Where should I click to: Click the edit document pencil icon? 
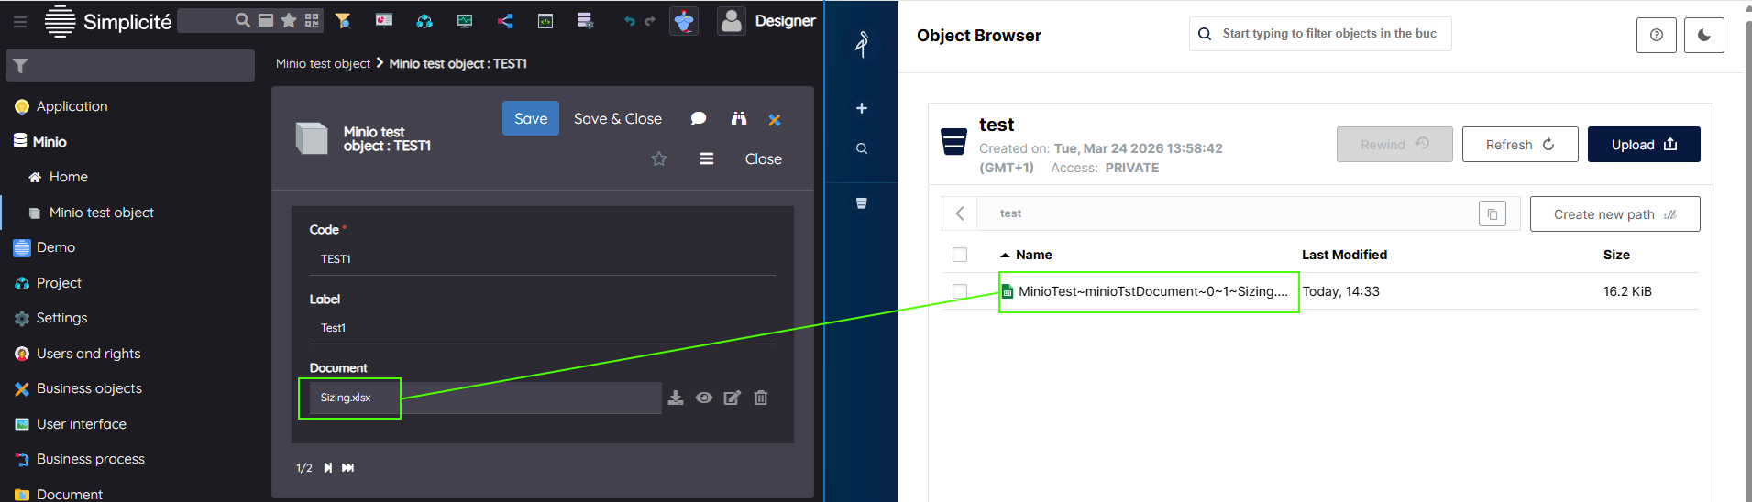pos(733,398)
